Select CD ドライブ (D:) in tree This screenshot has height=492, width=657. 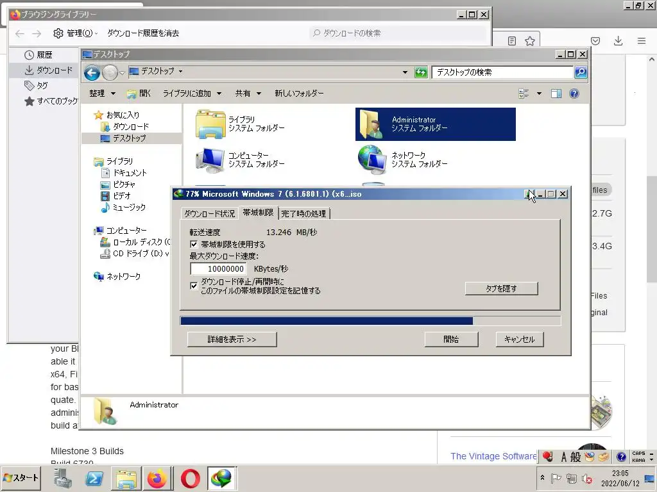pos(135,254)
